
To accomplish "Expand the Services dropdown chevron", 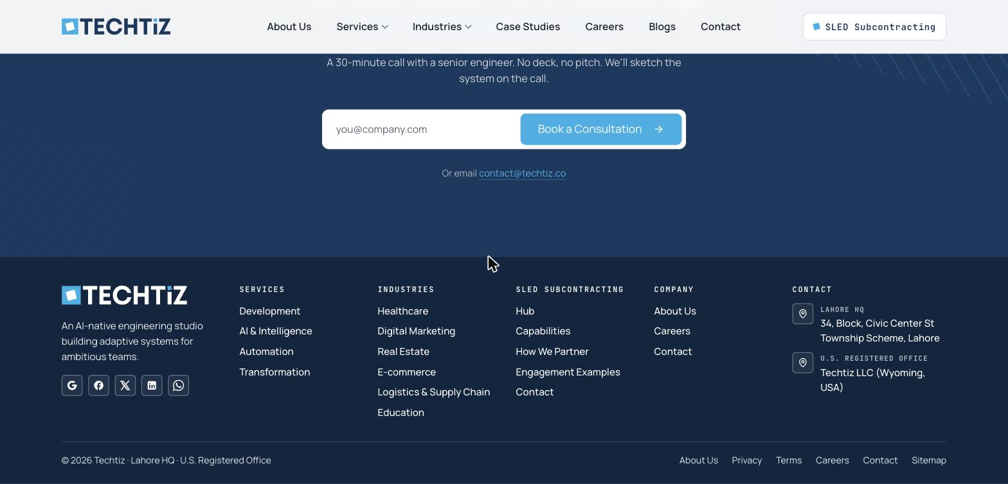I will pyautogui.click(x=385, y=27).
